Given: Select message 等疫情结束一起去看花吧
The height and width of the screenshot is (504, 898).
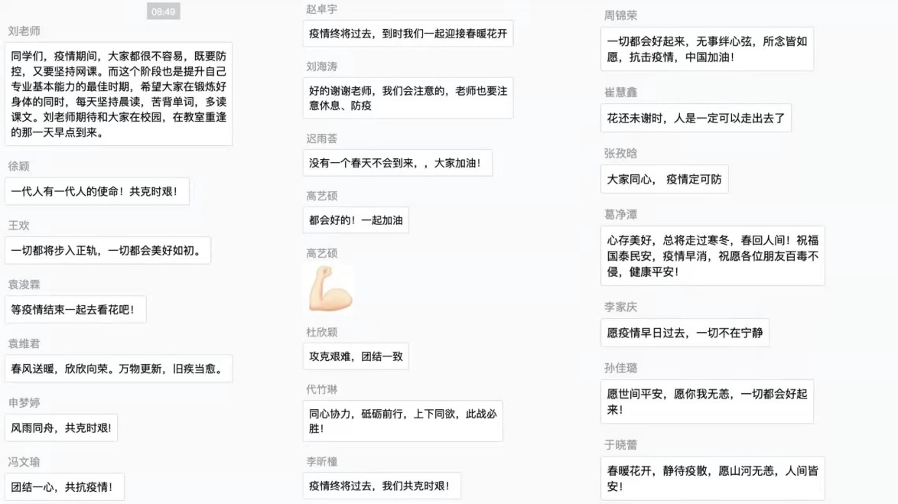Looking at the screenshot, I should point(75,310).
